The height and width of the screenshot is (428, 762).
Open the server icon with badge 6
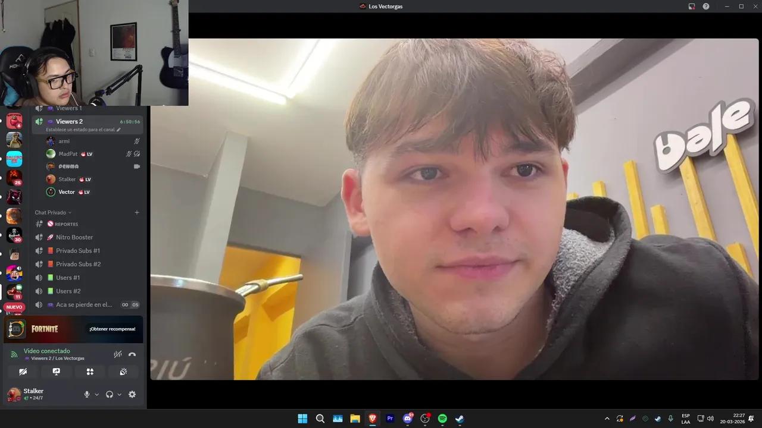click(x=14, y=121)
